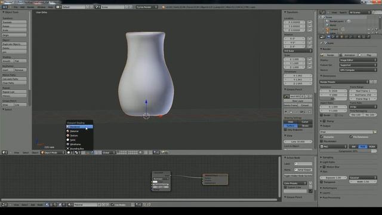Click the Camera object in outliner
Screen dimensions: 382x215
[333, 29]
